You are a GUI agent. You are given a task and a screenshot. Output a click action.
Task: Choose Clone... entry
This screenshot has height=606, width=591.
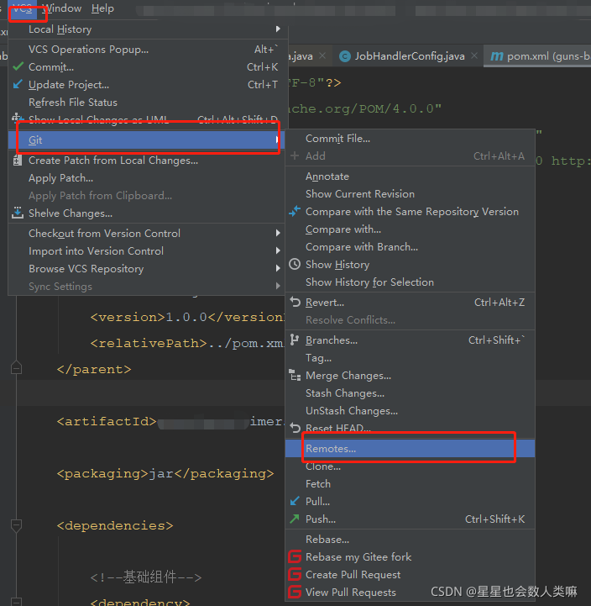pyautogui.click(x=410, y=466)
